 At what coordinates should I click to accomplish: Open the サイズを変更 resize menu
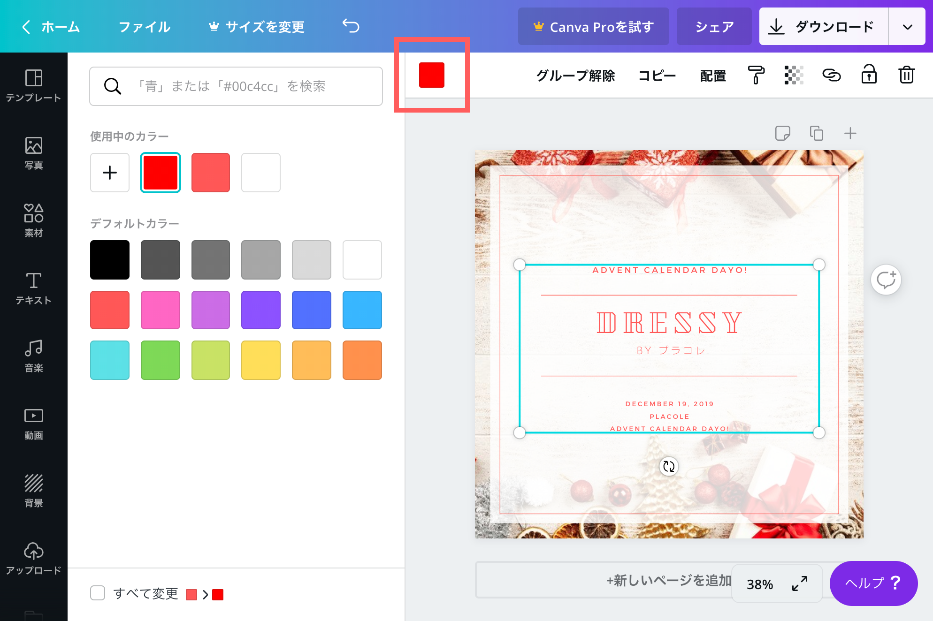pyautogui.click(x=256, y=27)
